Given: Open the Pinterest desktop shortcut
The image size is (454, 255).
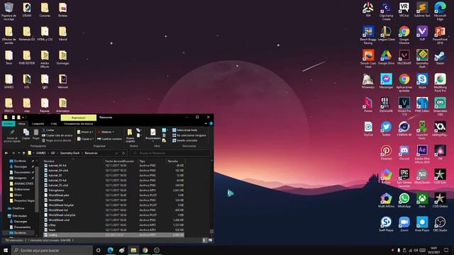Looking at the screenshot, I should 386,153.
